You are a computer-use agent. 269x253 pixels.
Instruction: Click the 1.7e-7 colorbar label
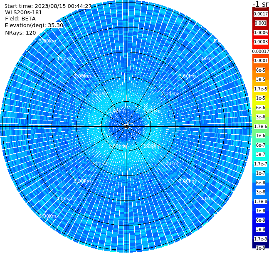[x=261, y=164]
